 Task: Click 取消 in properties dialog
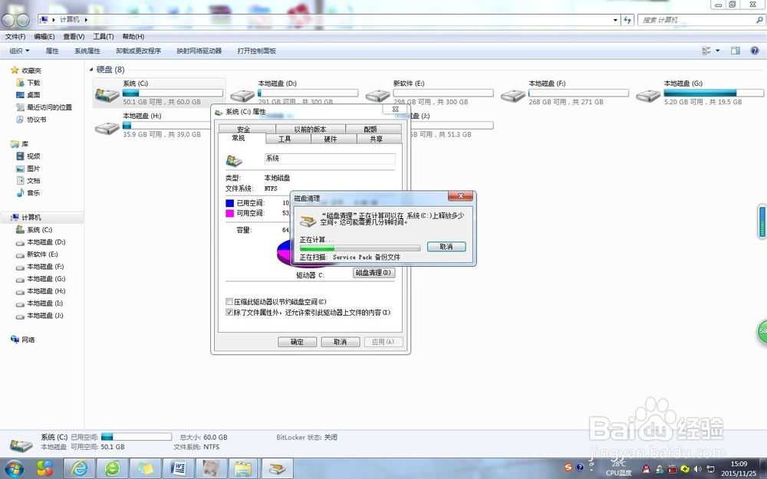pos(340,342)
